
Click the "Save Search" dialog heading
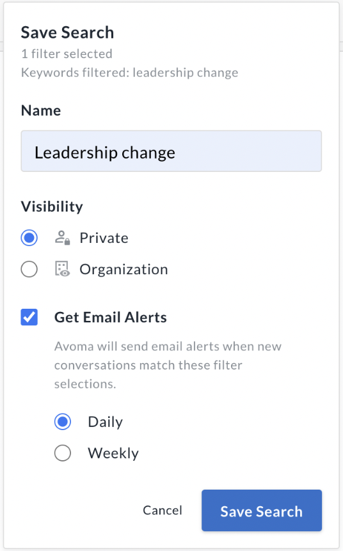tap(68, 33)
